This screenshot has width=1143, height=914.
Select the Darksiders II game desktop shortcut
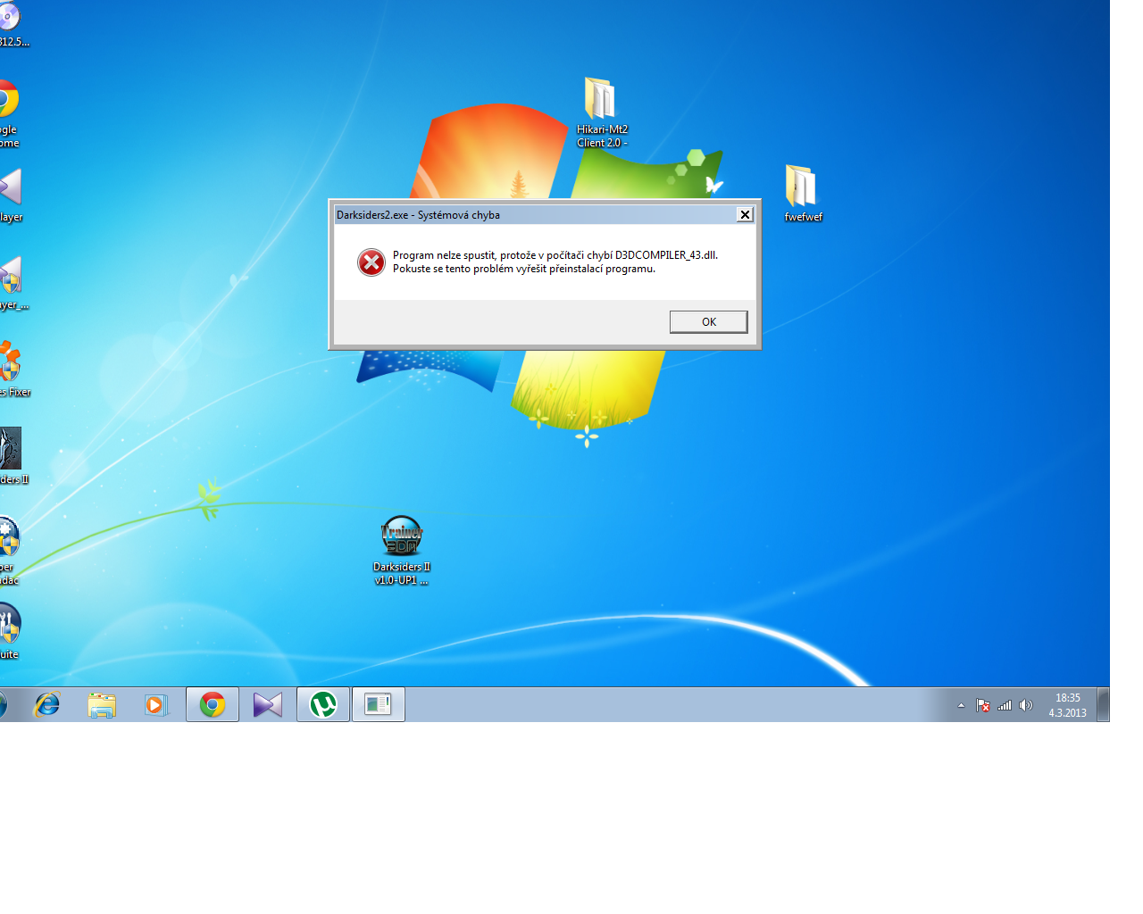(13, 455)
